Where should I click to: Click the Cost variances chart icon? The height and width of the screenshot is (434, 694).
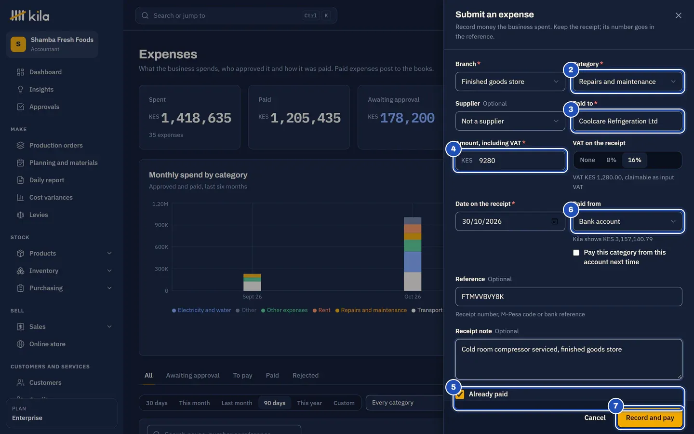(x=20, y=197)
